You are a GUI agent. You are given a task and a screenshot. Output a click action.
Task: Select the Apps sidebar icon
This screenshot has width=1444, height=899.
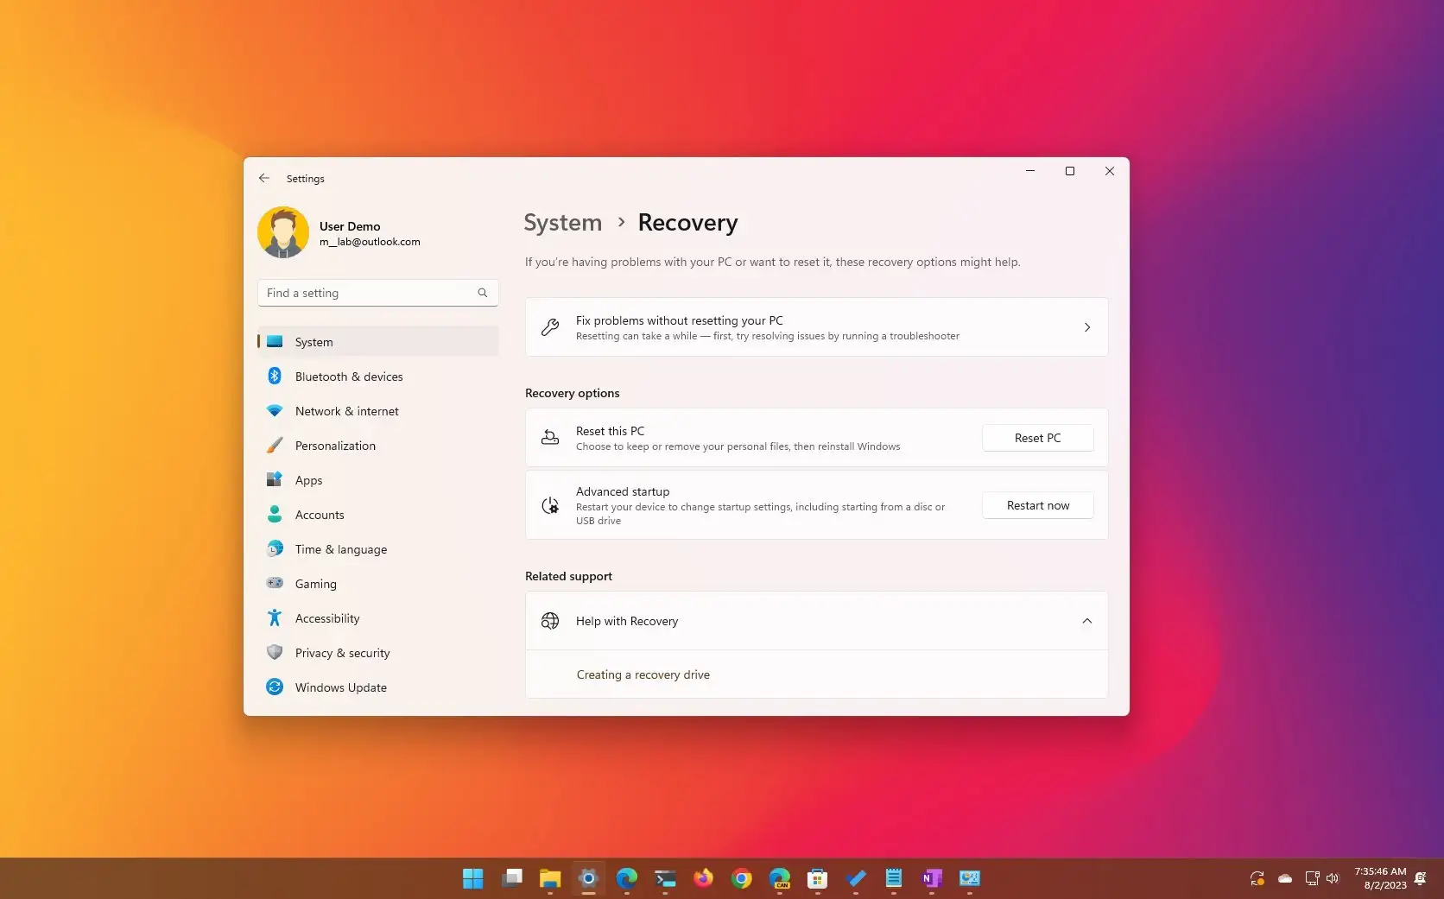click(x=275, y=480)
